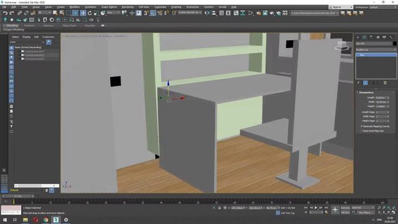Open the Workspaces Default dropdown

pos(383,7)
